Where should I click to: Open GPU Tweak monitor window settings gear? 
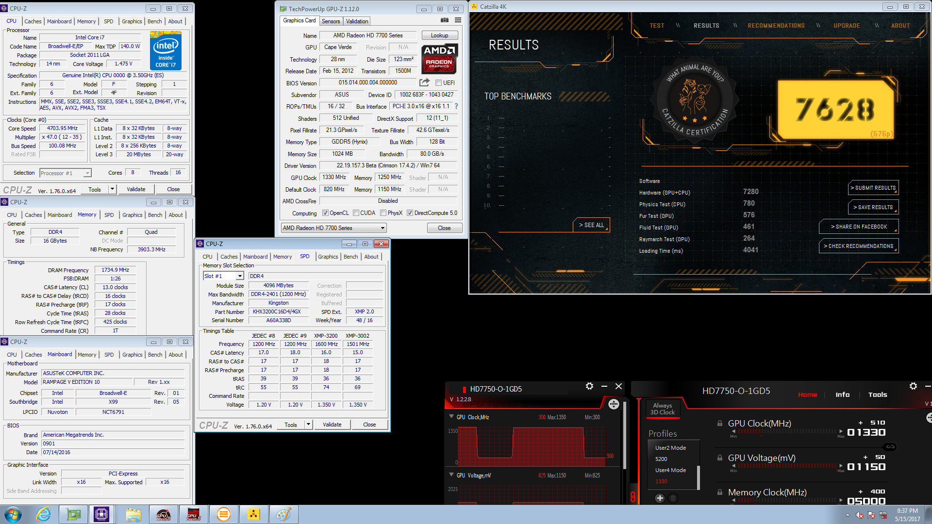(589, 386)
